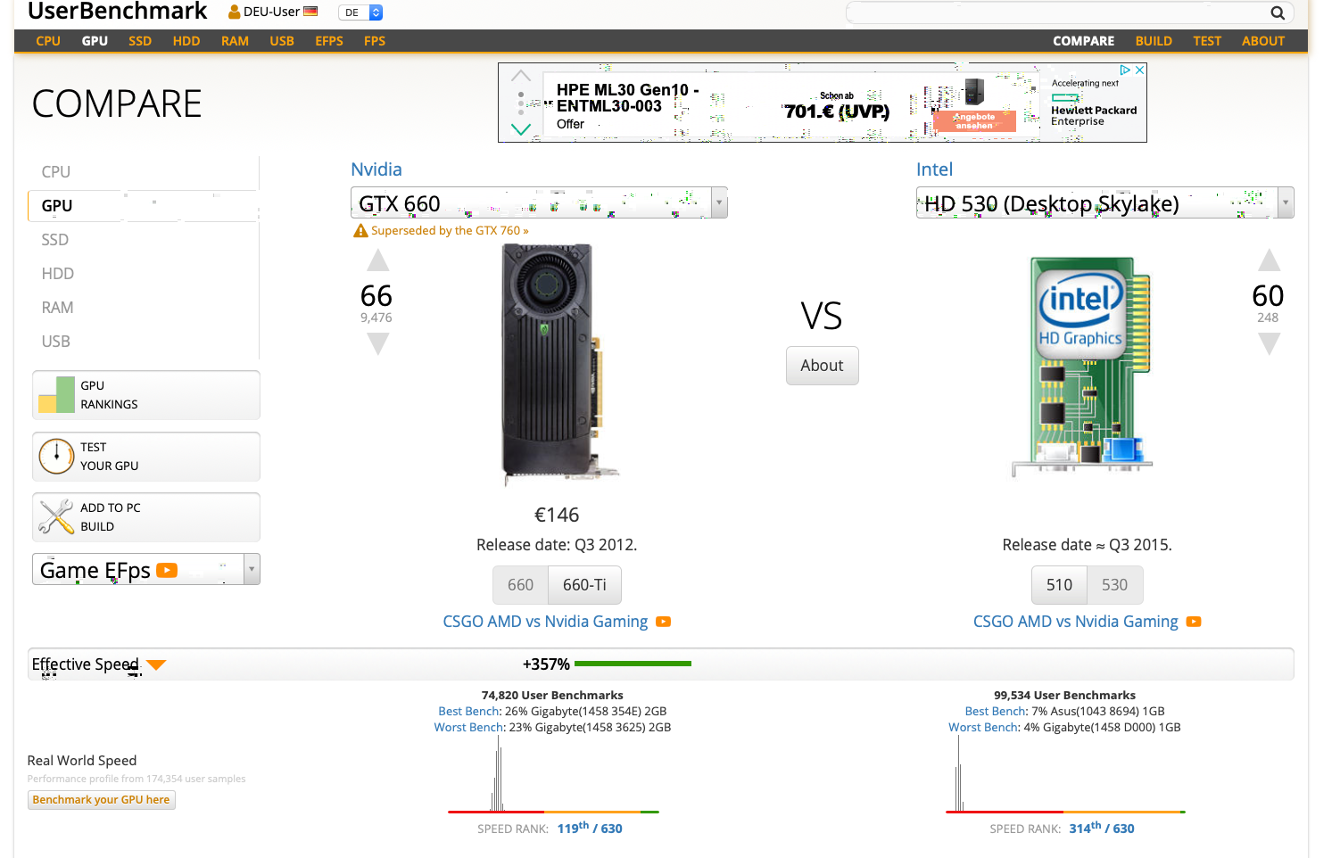Click the GTX 660 graphics card image
Image resolution: width=1340 pixels, height=858 pixels.
[x=559, y=364]
